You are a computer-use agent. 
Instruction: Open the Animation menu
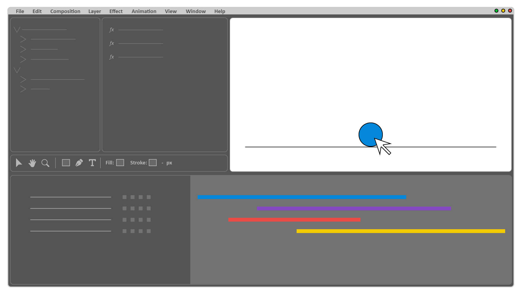click(144, 11)
